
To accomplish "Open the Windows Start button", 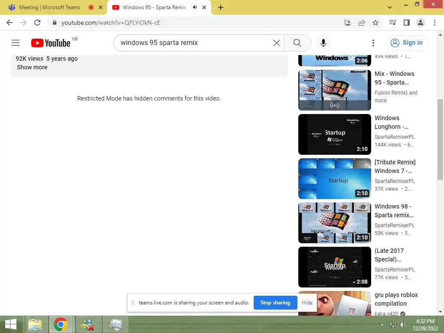I will click(x=11, y=324).
